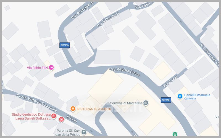Select the SP33b road shield near Via Cavur

166,100
